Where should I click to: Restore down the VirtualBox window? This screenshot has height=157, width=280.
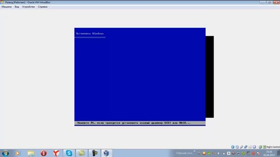(269, 2)
